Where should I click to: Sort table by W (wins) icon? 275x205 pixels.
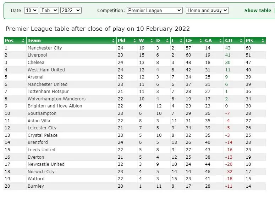[152, 41]
